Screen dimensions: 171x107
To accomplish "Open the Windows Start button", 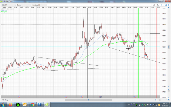I will click(3, 105).
